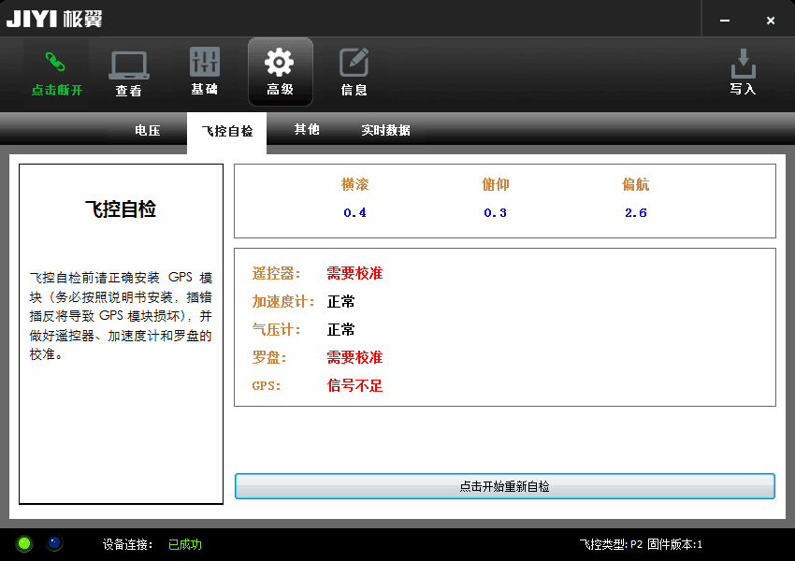Click the 遥控器: label

[x=276, y=274]
